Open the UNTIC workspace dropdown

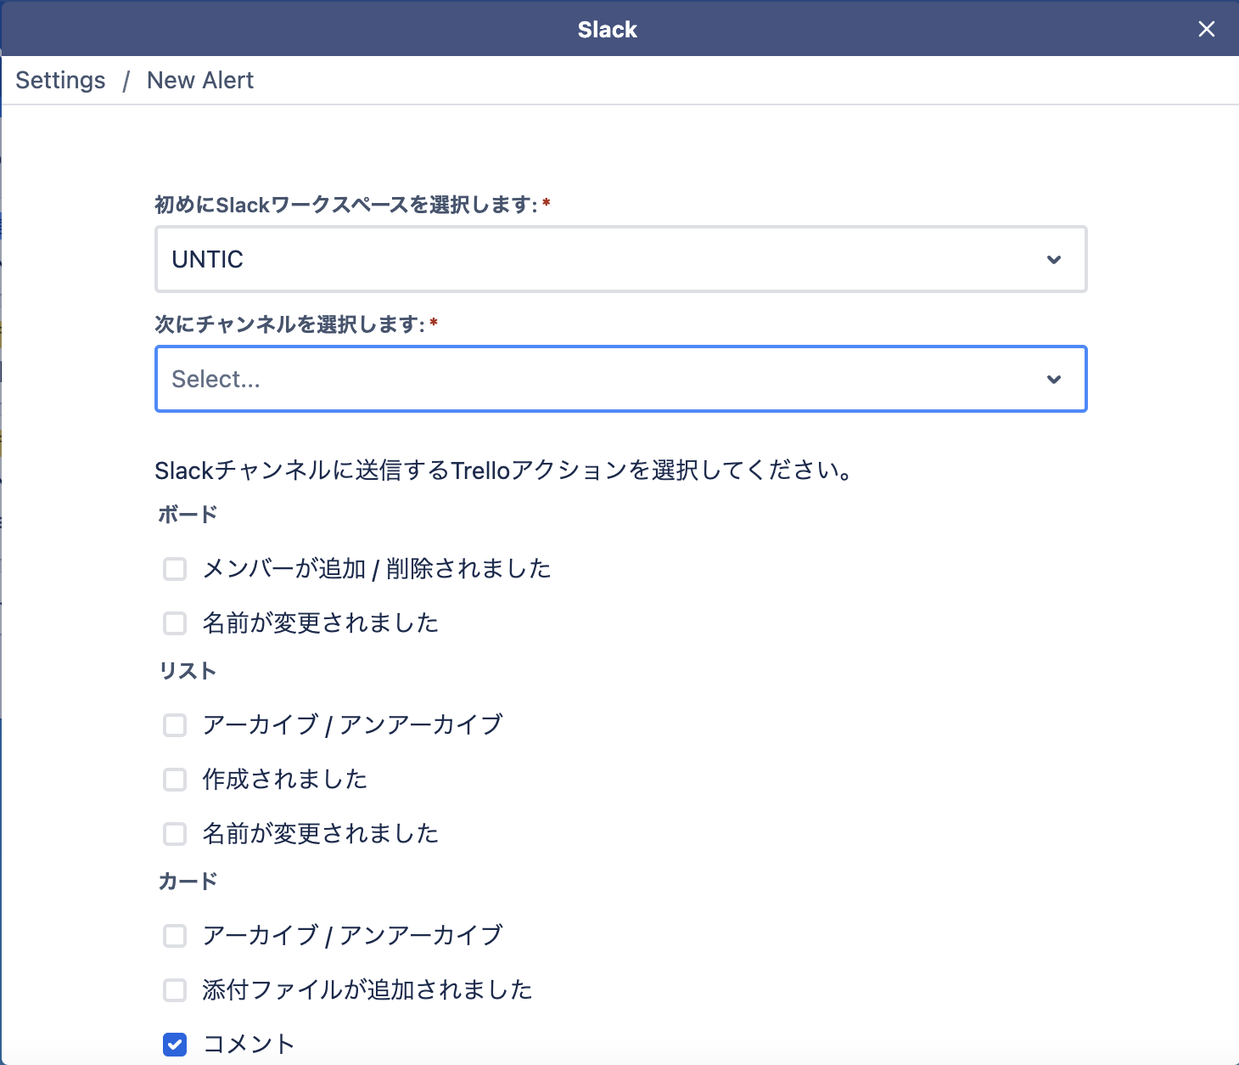(x=621, y=259)
